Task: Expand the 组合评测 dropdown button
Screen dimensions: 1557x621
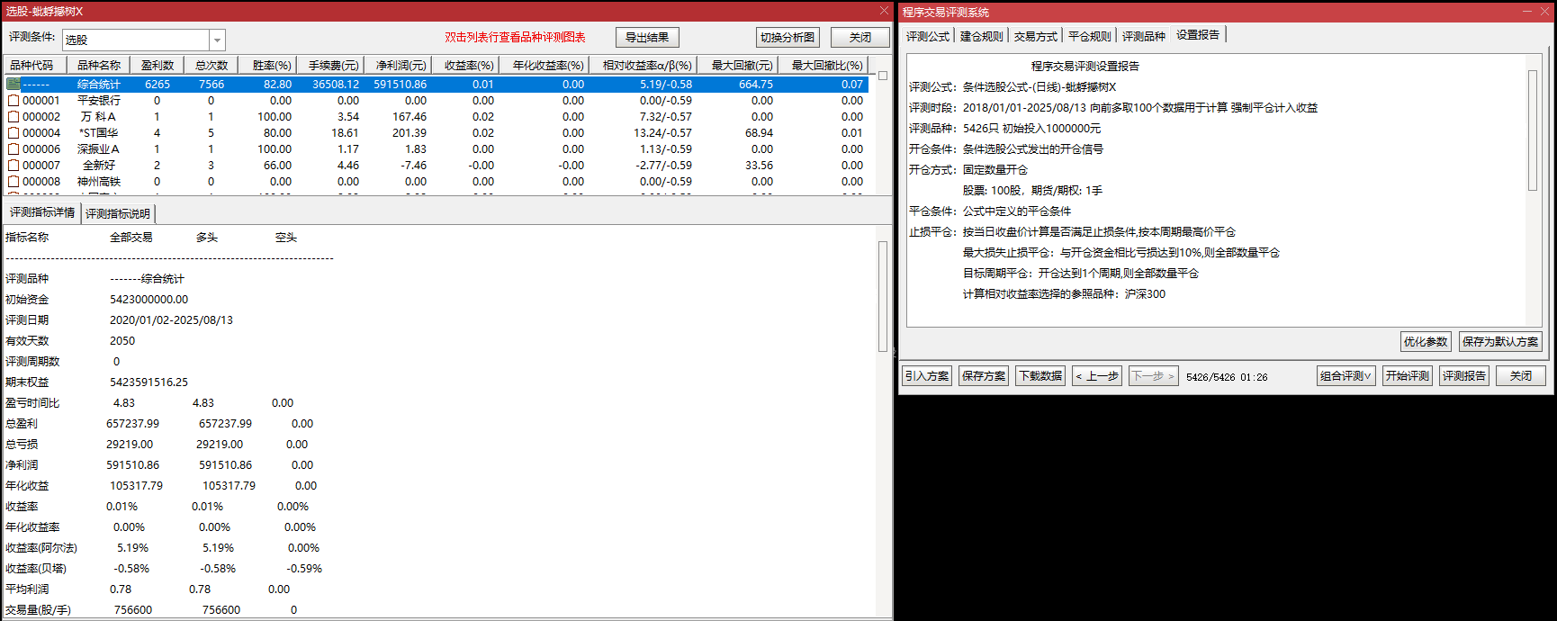Action: click(x=1345, y=376)
